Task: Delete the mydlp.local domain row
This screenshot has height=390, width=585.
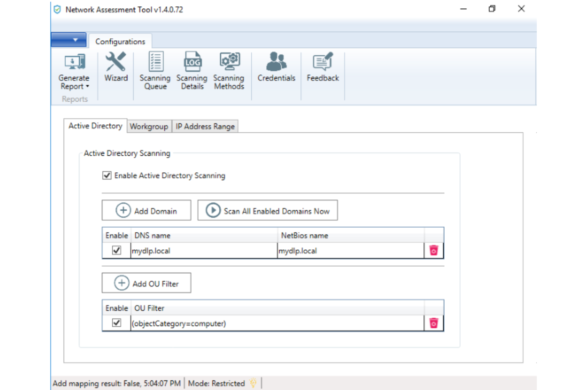Action: pyautogui.click(x=434, y=251)
